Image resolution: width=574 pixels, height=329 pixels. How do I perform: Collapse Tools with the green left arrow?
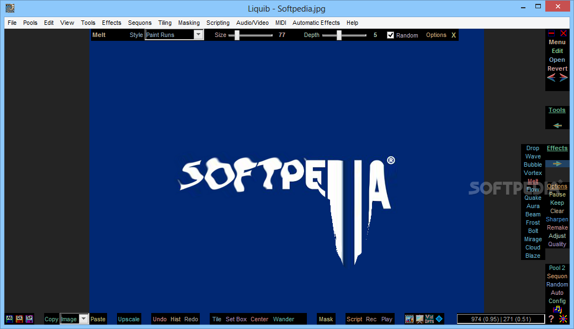click(557, 125)
